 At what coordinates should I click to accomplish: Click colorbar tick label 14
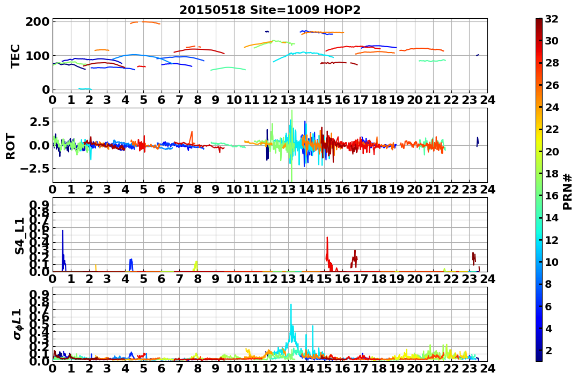click(552, 218)
